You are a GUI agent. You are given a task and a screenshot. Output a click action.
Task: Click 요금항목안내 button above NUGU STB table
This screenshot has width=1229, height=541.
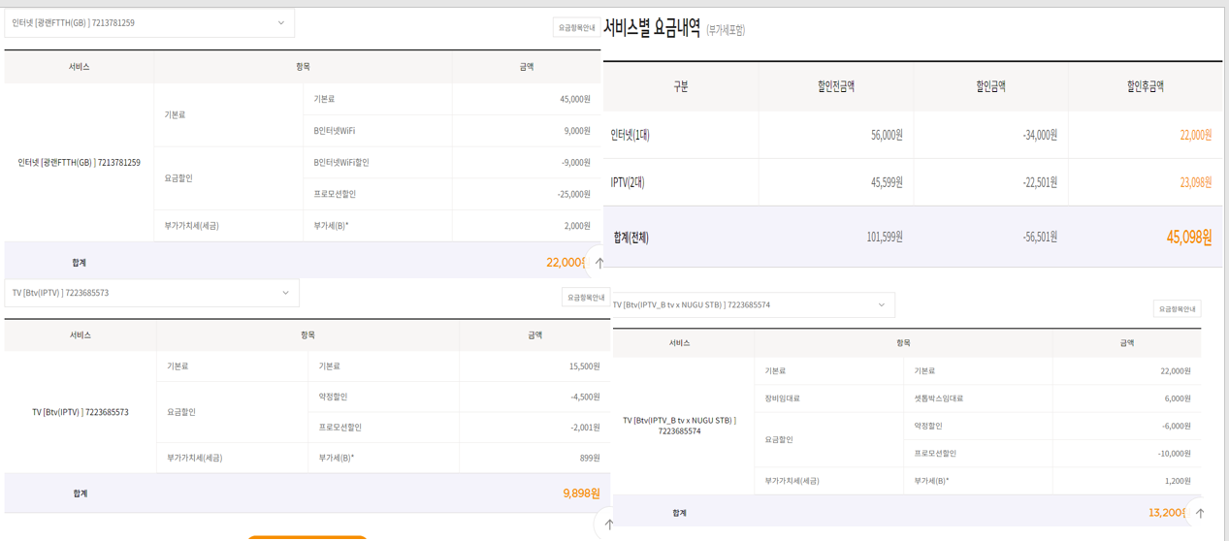click(x=1177, y=309)
